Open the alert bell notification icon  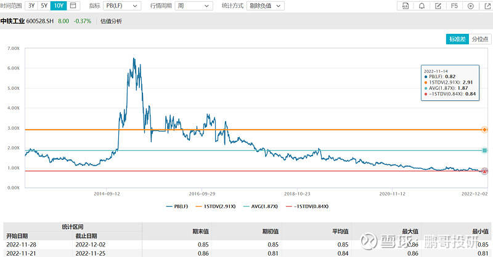(x=422, y=6)
